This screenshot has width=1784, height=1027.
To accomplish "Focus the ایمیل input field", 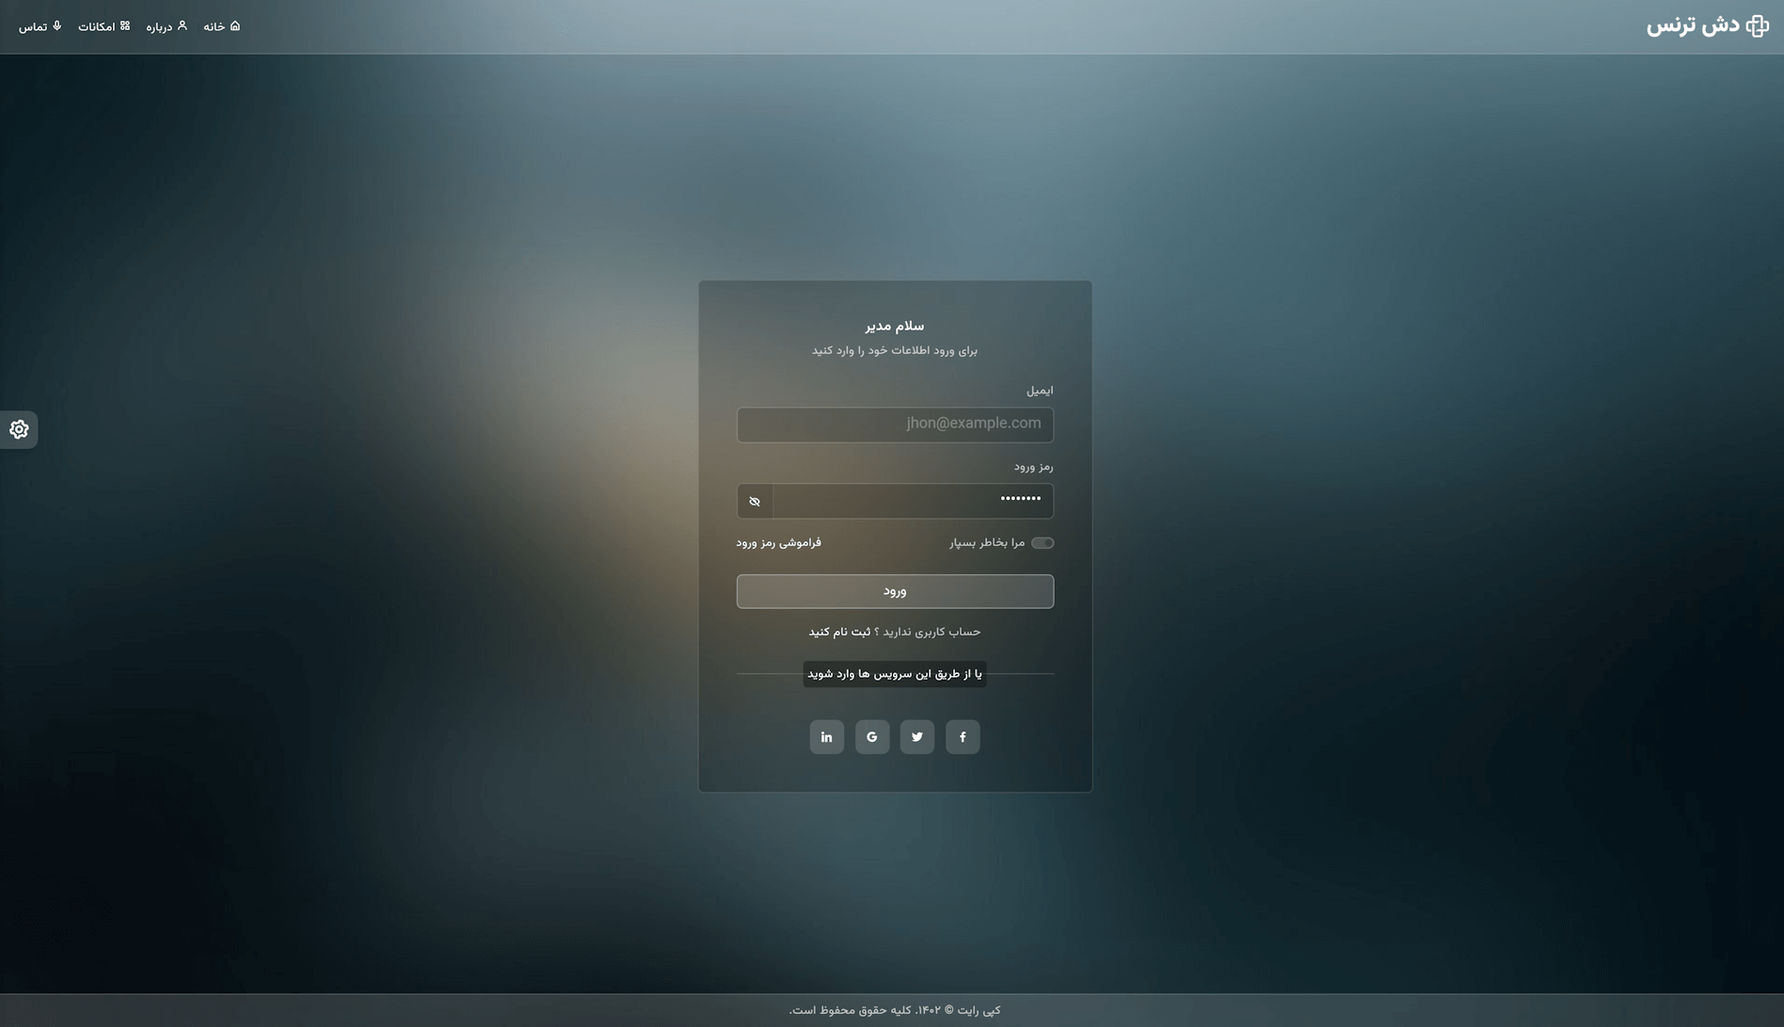I will click(x=895, y=425).
